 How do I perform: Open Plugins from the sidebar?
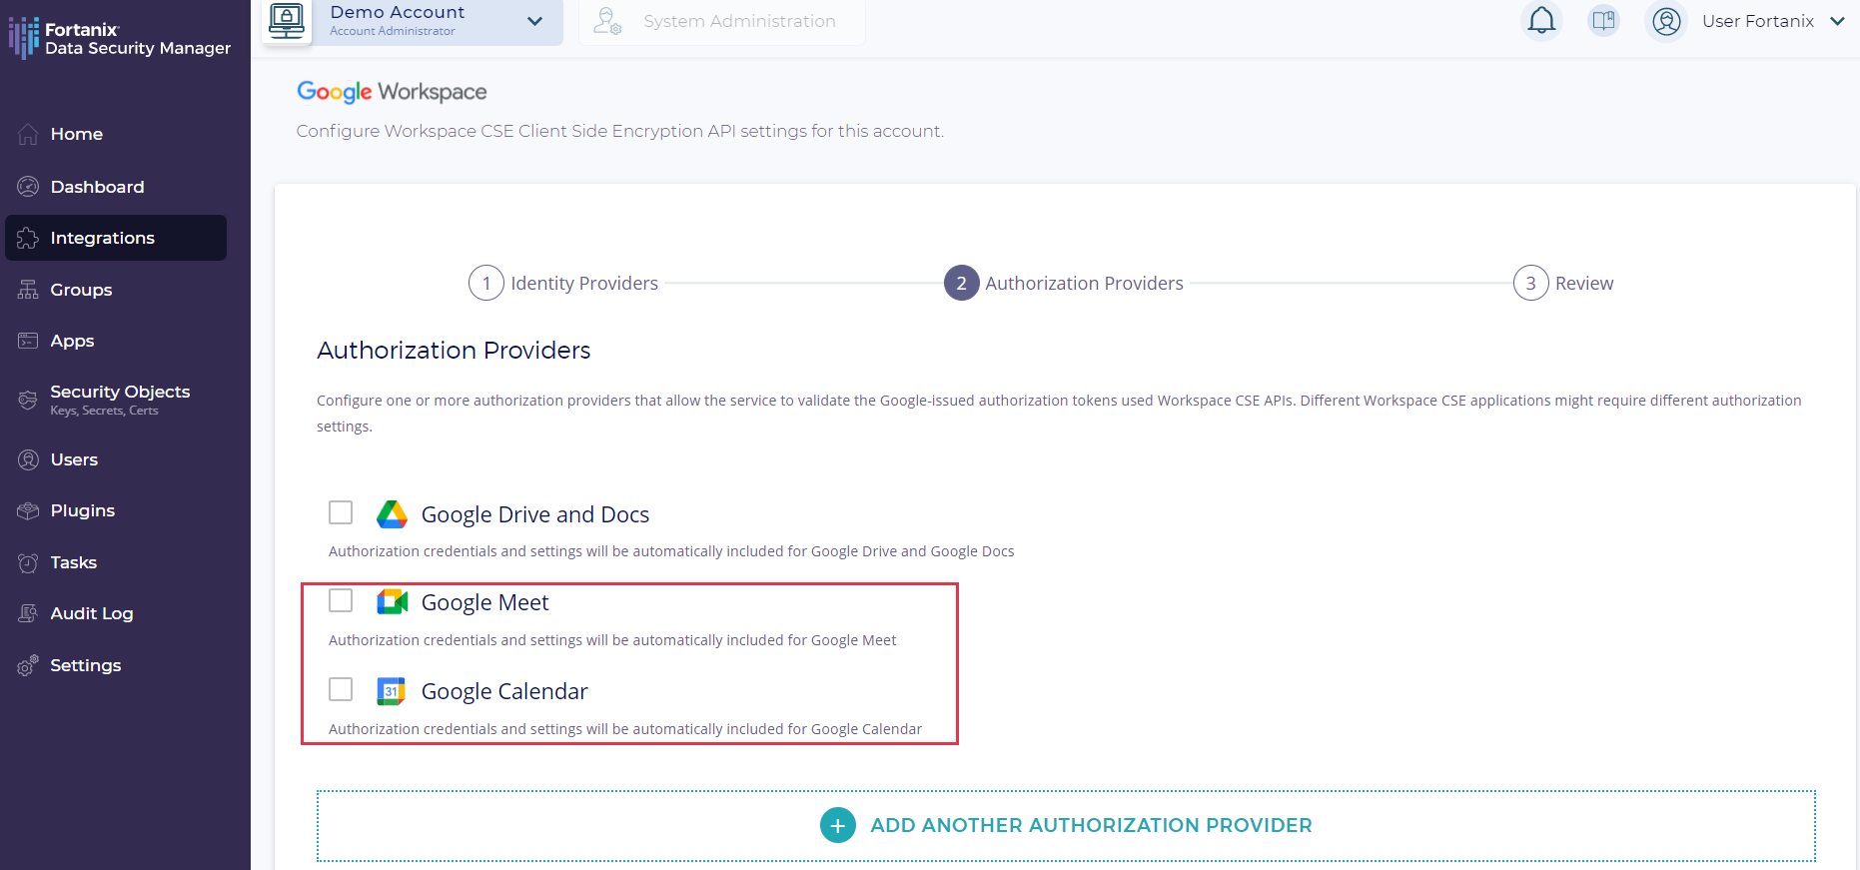point(82,510)
